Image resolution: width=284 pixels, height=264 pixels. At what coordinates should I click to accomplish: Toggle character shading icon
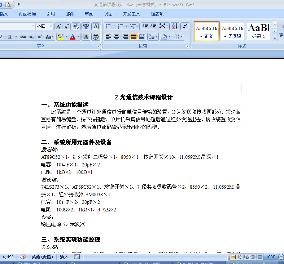[86, 37]
